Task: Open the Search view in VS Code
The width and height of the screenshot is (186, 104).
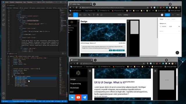Action: 3,10
